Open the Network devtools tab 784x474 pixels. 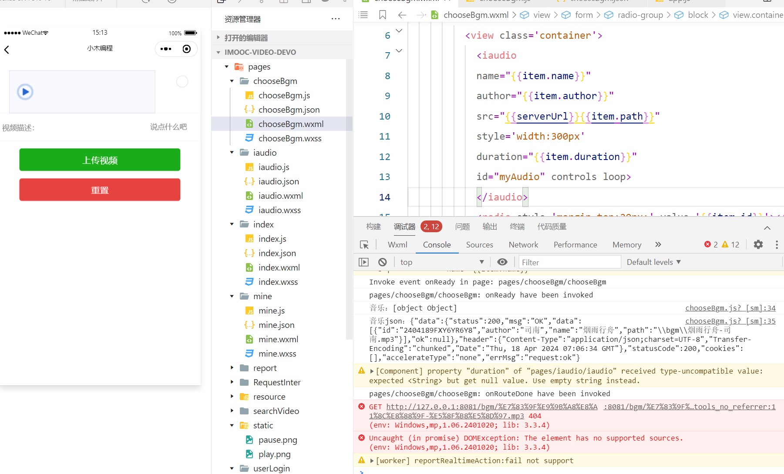[523, 245]
